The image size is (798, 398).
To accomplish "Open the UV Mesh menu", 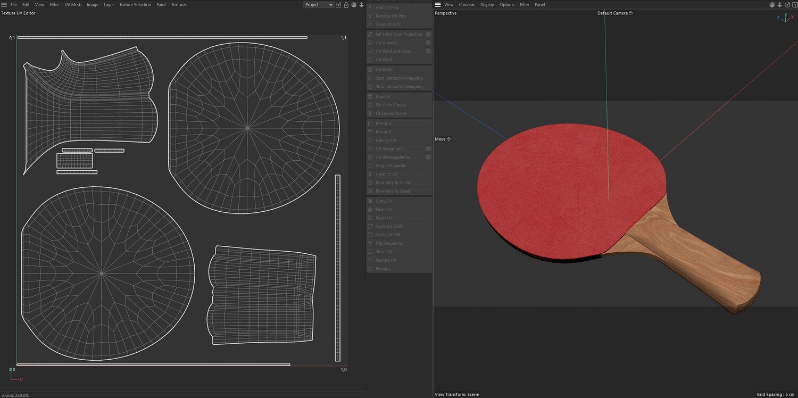I will [73, 5].
